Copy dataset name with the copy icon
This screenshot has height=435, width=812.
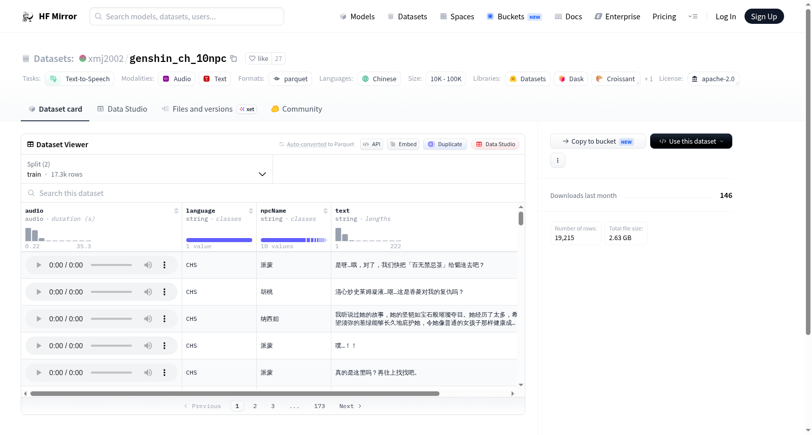(x=233, y=58)
